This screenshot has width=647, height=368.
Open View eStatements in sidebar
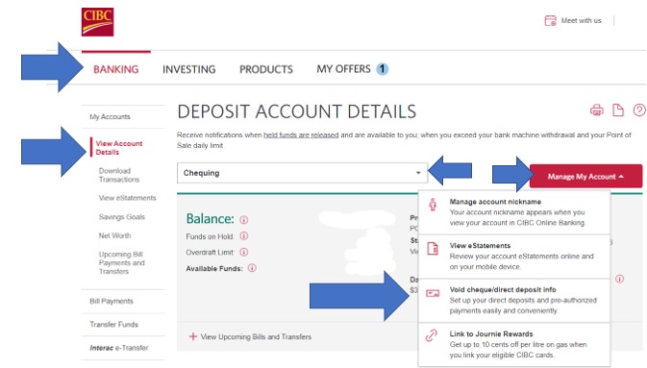coord(127,198)
